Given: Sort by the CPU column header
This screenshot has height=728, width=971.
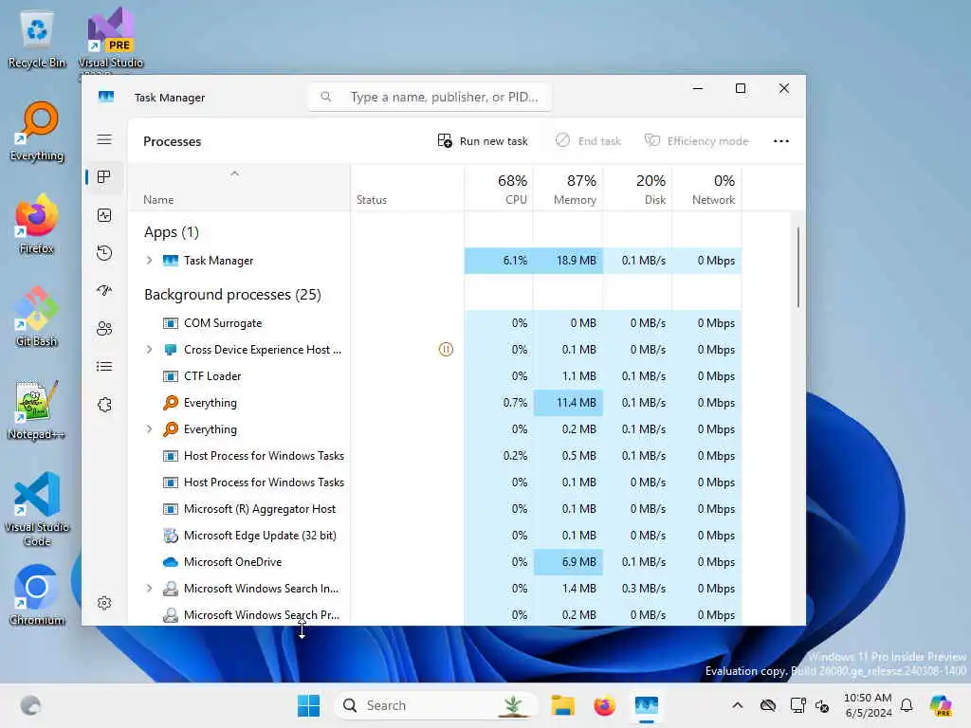Looking at the screenshot, I should tap(499, 189).
